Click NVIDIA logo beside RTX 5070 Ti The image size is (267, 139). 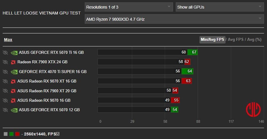click(x=14, y=53)
